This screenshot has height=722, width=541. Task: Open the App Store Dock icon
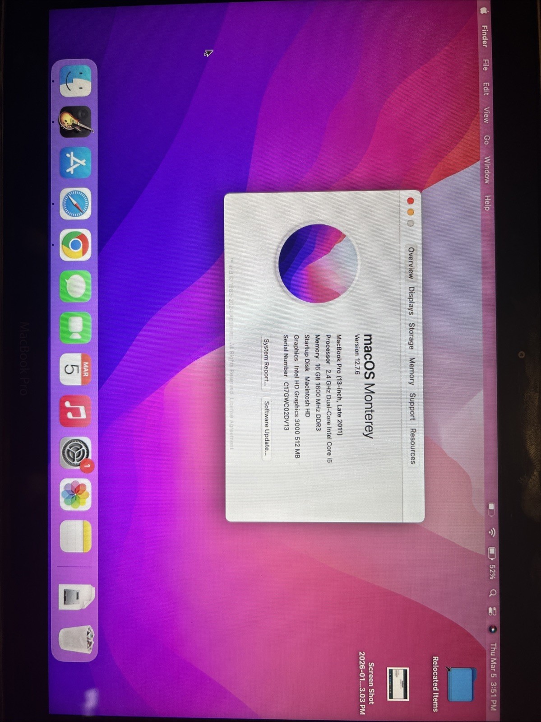coord(75,163)
